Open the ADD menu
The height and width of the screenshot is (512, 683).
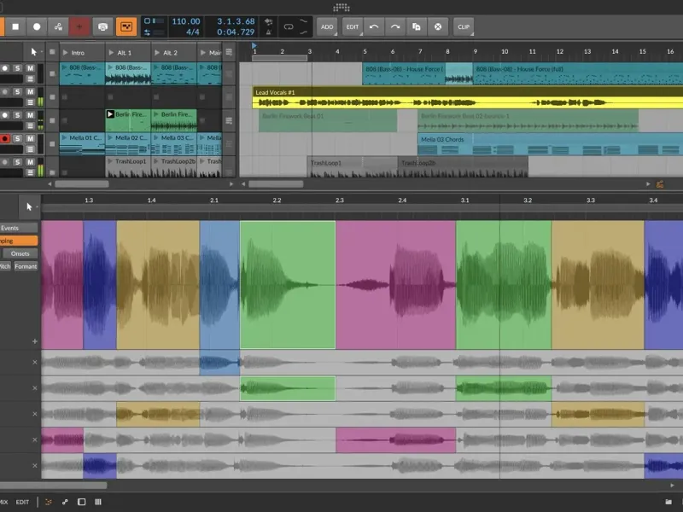click(327, 26)
